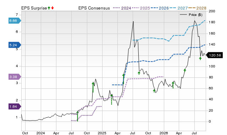Click the 3 label on the EPS axis
The width and height of the screenshot is (227, 135).
pos(17,83)
